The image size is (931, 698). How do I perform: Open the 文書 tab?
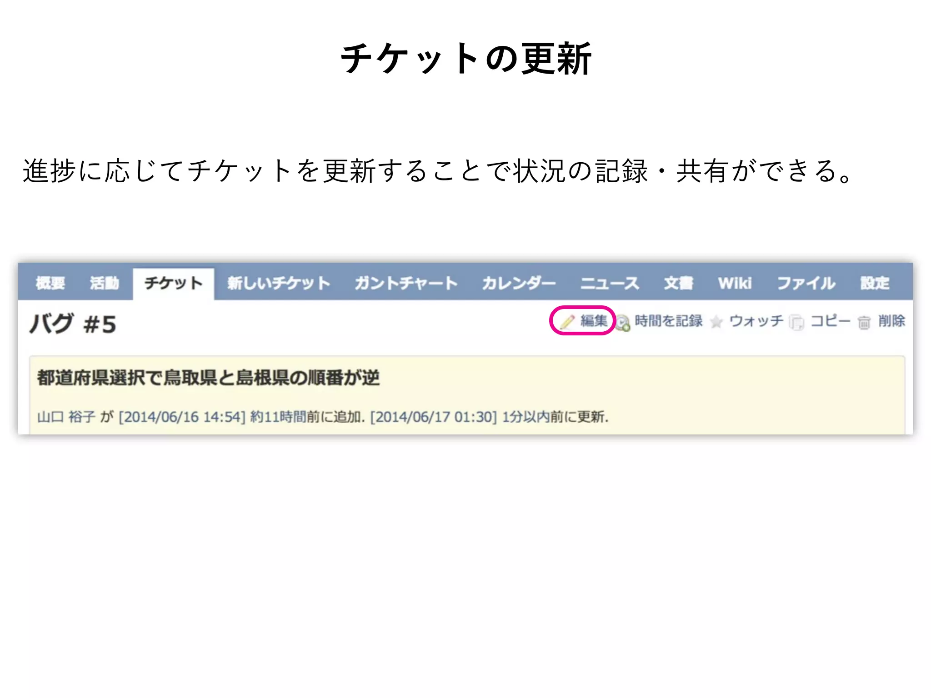[678, 284]
